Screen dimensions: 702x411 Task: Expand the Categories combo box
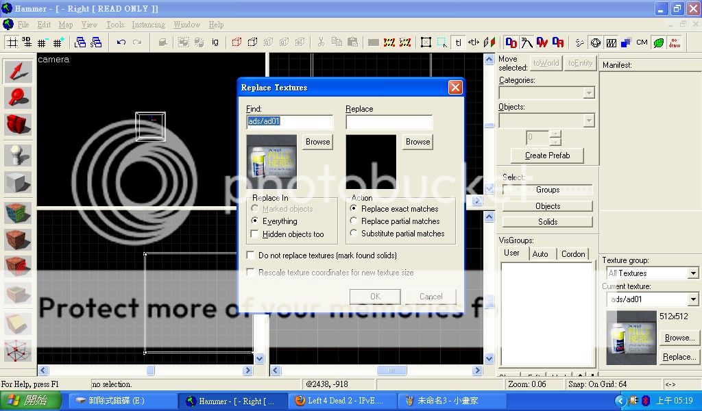[588, 93]
